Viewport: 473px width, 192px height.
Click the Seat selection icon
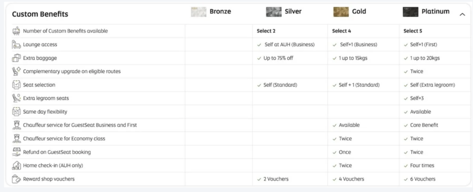pyautogui.click(x=16, y=85)
